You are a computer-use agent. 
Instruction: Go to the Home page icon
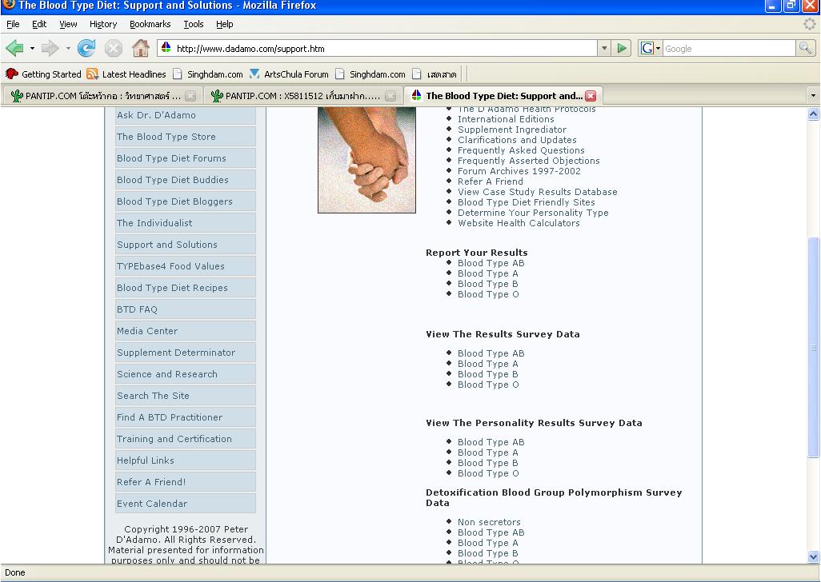point(140,49)
